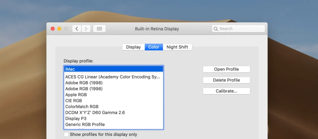This screenshot has height=139, width=318.
Task: Switch to the Display tab
Action: click(133, 47)
